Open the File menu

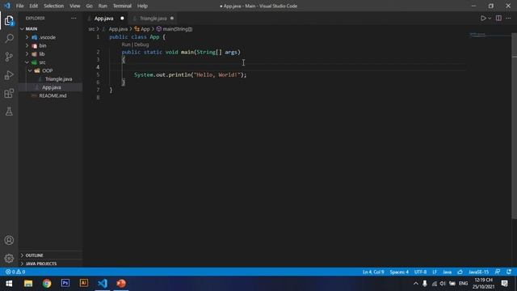tap(19, 6)
